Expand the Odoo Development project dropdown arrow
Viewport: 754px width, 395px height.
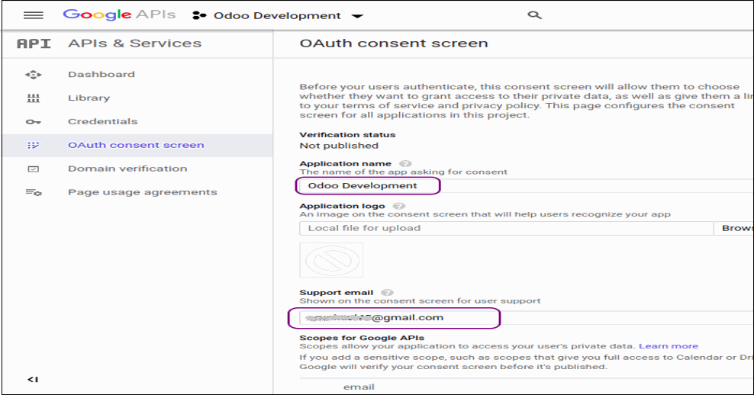click(x=357, y=16)
